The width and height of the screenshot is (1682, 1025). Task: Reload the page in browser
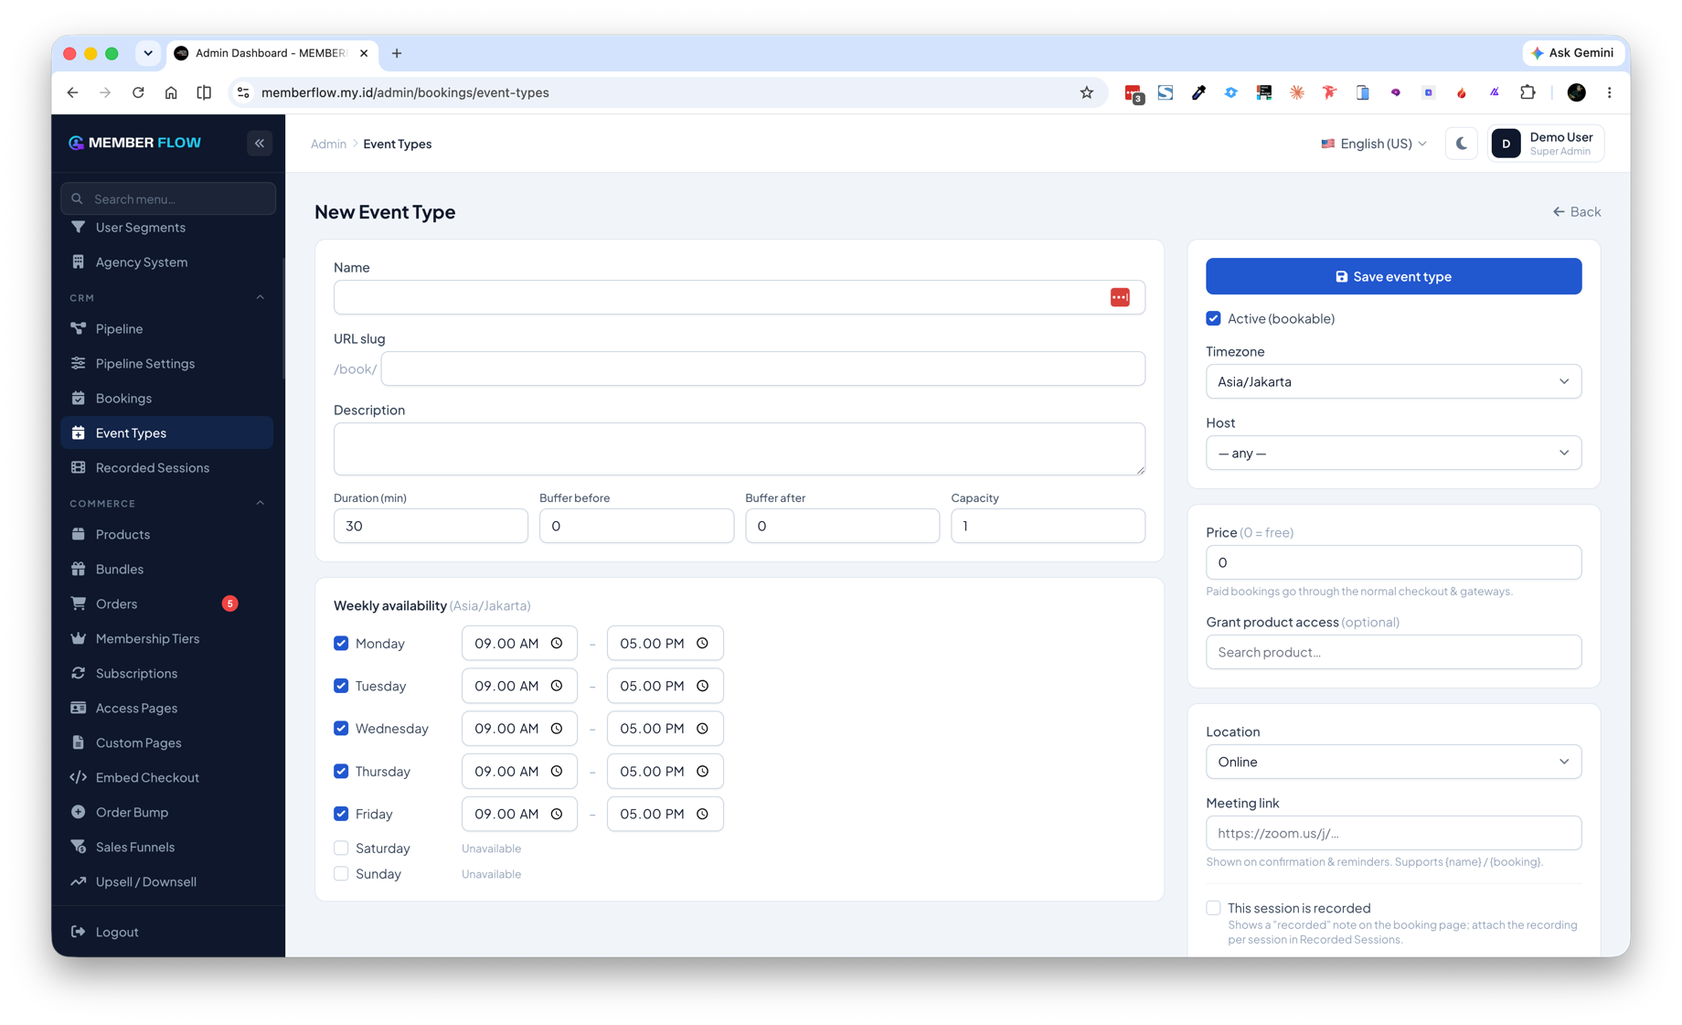138,92
